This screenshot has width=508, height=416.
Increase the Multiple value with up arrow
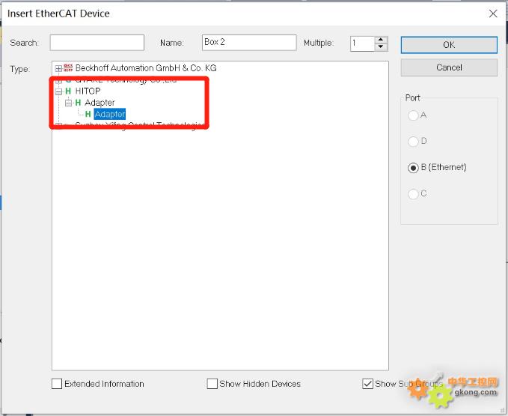tap(381, 40)
